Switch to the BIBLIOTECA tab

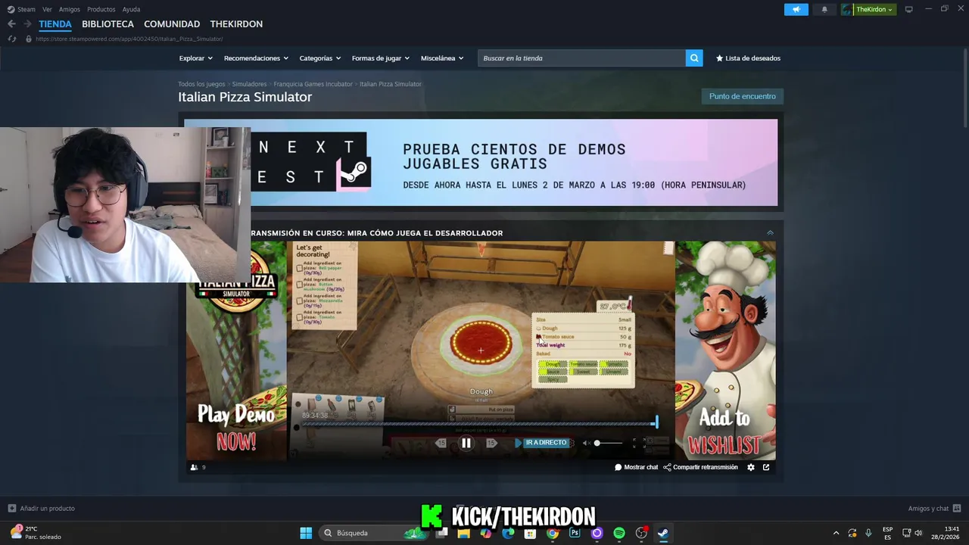[107, 24]
